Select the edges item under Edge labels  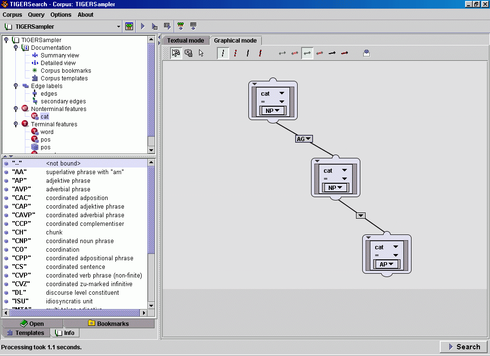pos(49,93)
